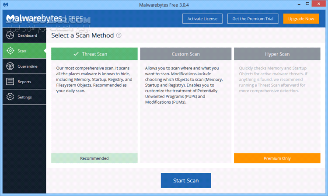The image size is (328, 196).
Task: Open the Dashboard section
Action: pyautogui.click(x=27, y=35)
